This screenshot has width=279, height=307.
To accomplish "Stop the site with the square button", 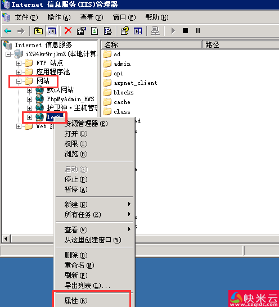I will pos(185,31).
